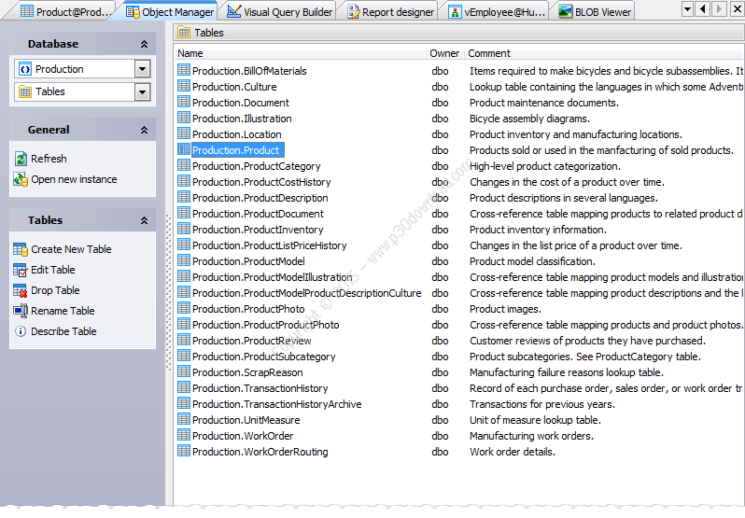The image size is (745, 518).
Task: Open the Tables object type dropdown
Action: click(142, 91)
